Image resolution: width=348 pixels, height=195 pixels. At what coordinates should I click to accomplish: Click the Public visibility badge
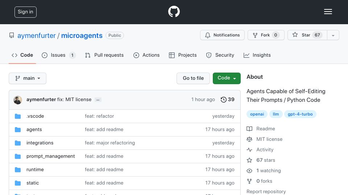[115, 35]
